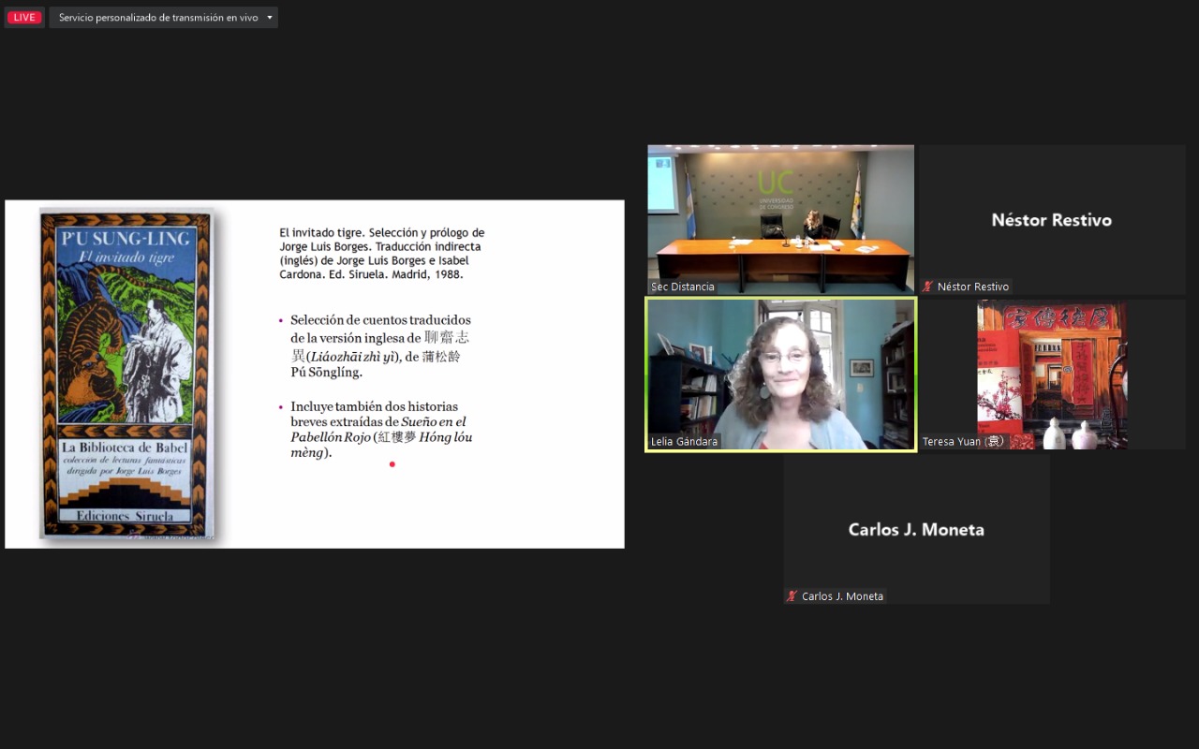The height and width of the screenshot is (749, 1199).
Task: Click 'La Biblioteca de Babel' on book cover
Action: (x=125, y=448)
